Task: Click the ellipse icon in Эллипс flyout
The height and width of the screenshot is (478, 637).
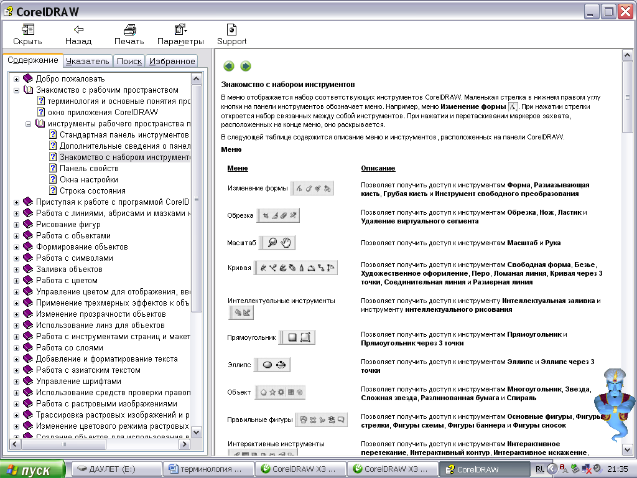Action: 267,365
